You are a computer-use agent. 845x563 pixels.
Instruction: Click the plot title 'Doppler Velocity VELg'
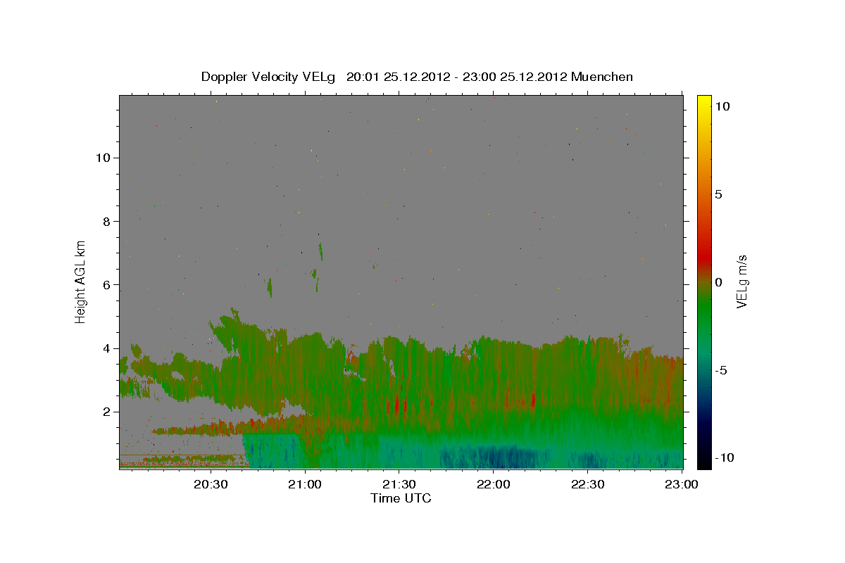tap(270, 77)
